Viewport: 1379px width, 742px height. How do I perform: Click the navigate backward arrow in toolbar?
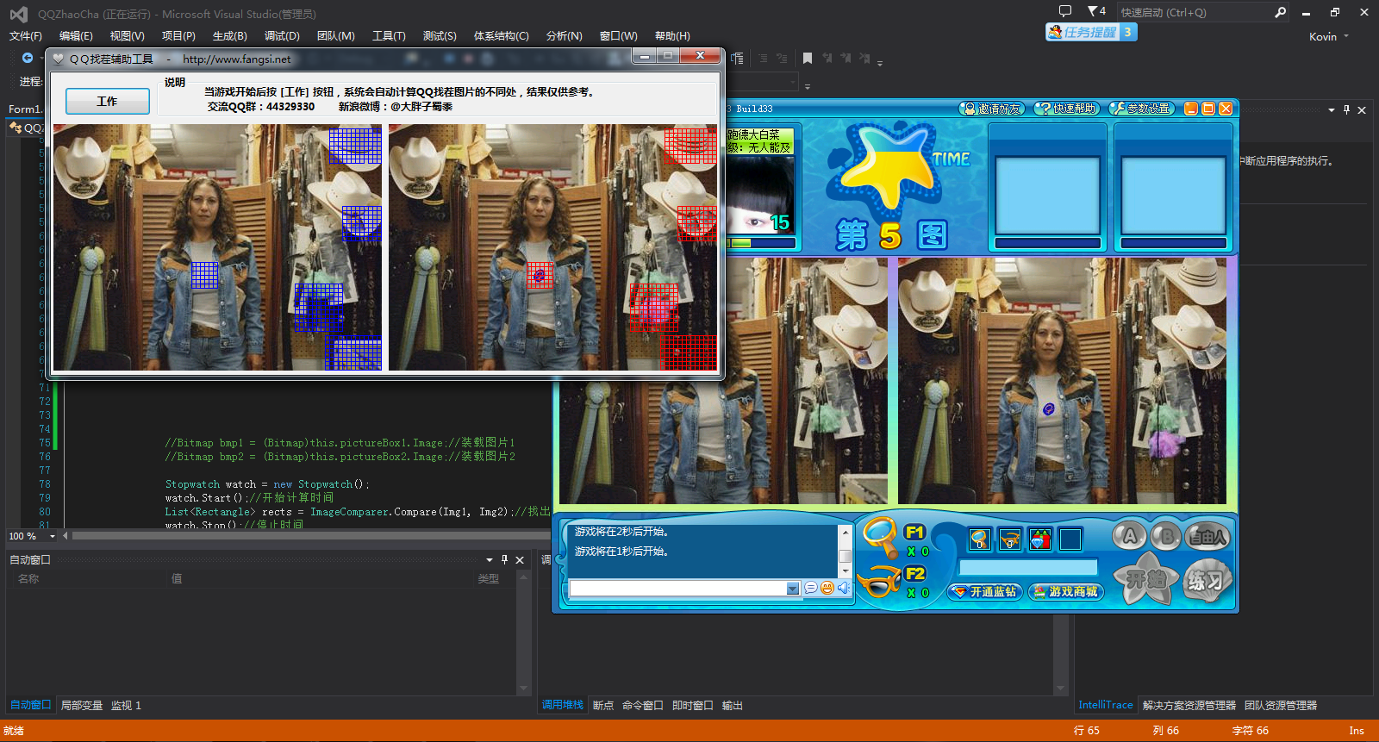pyautogui.click(x=28, y=58)
